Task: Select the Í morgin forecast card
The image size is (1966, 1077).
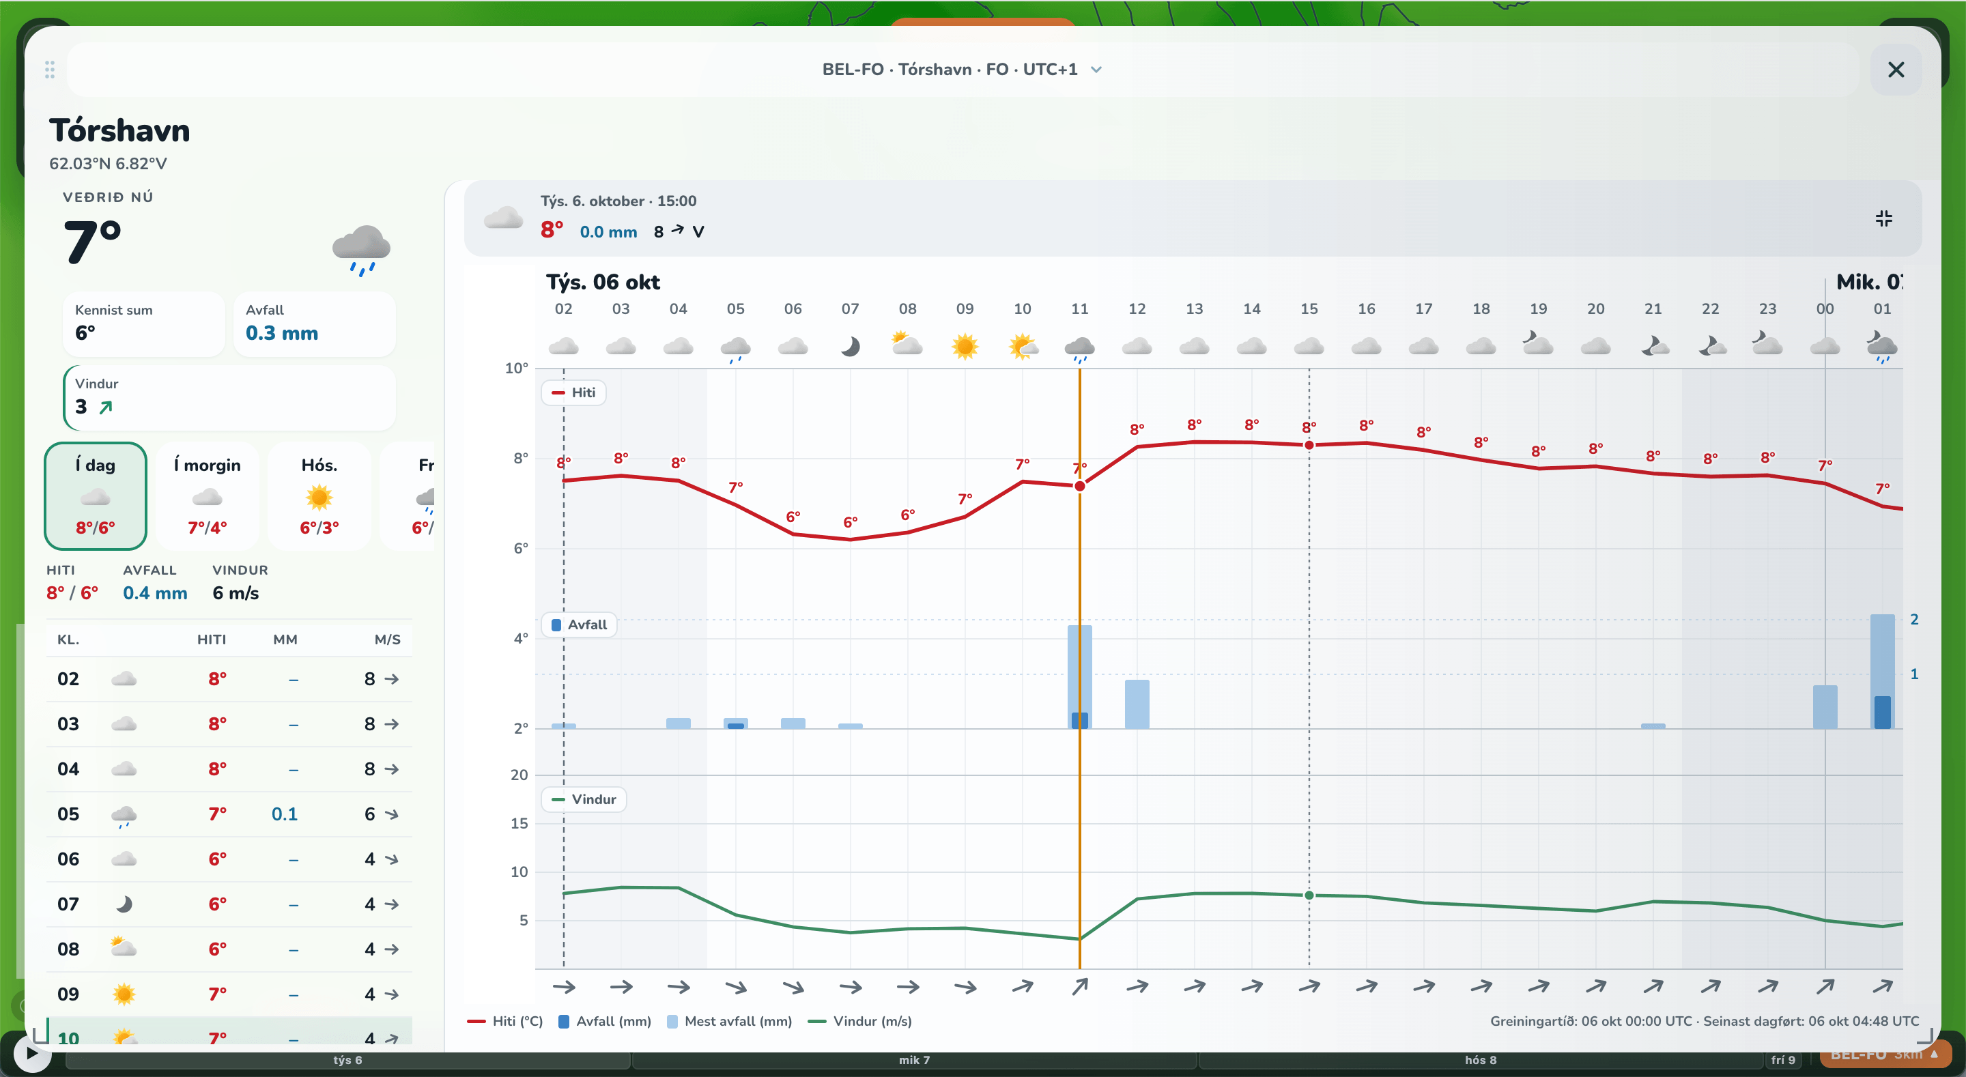Action: 207,496
